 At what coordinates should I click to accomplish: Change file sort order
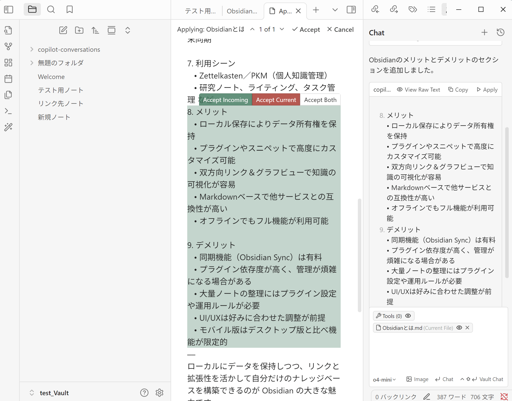pyautogui.click(x=95, y=30)
